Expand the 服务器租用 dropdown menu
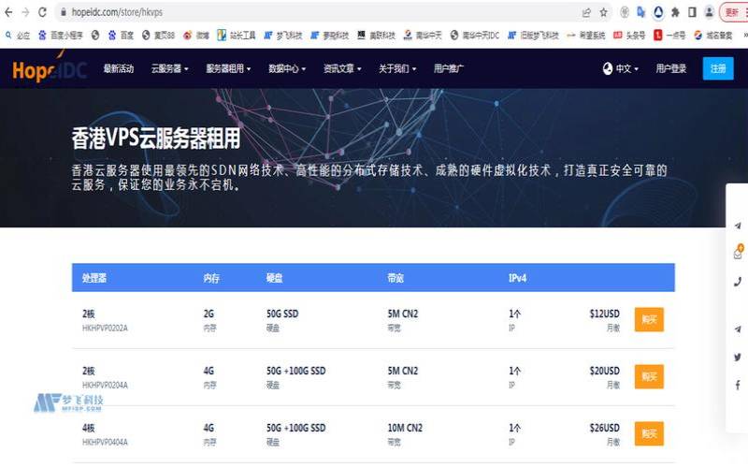 tap(228, 69)
